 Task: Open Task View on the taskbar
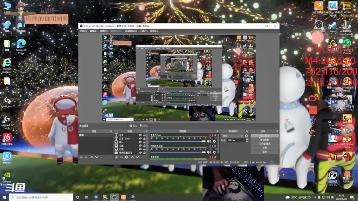tap(86, 197)
